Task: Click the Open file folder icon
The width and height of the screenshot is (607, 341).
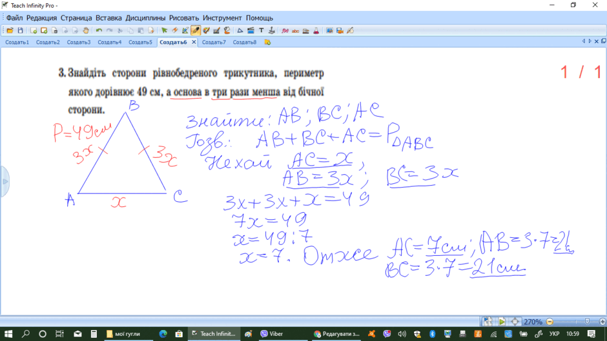Action: point(10,30)
